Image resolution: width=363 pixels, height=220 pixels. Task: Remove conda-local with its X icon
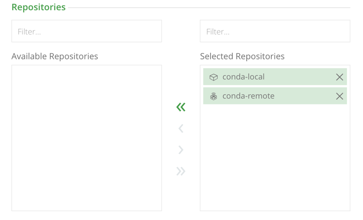pos(339,77)
